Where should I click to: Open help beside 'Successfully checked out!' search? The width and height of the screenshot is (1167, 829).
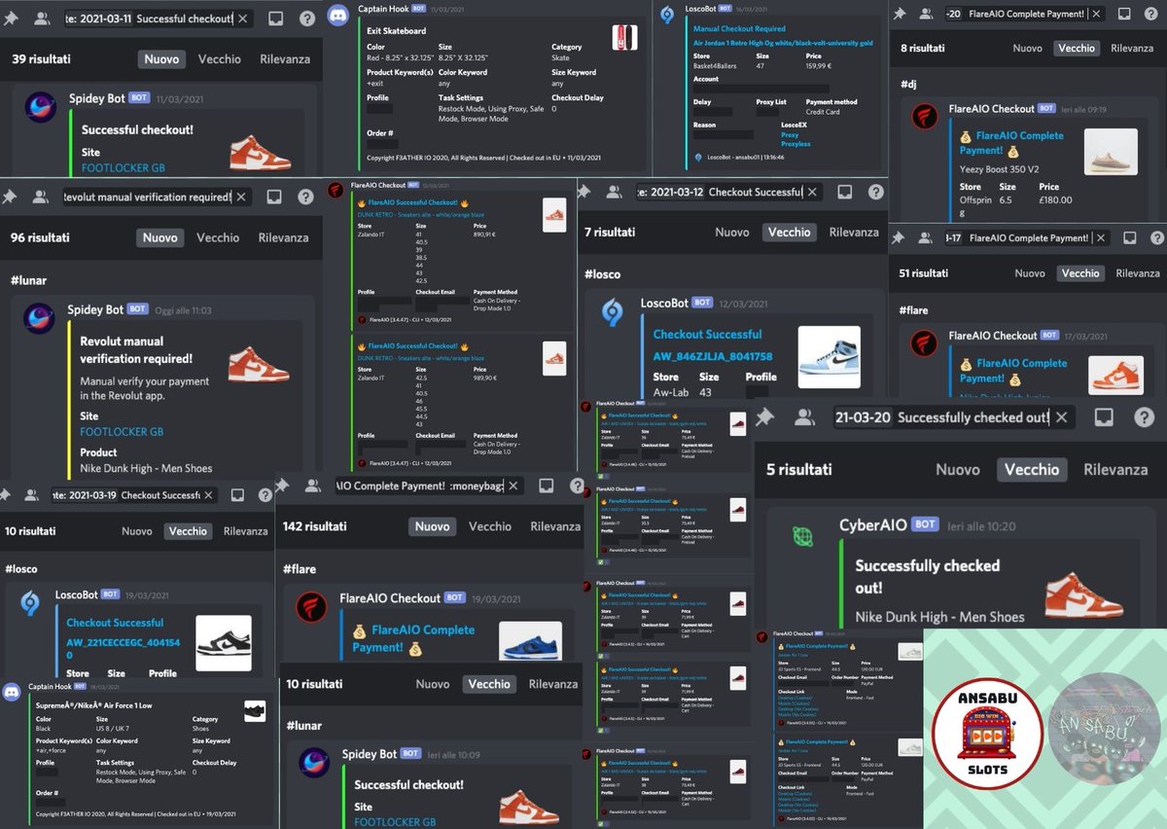pos(1144,416)
